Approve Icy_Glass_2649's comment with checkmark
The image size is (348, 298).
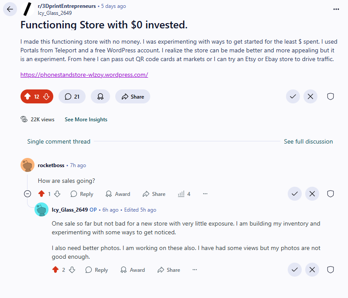295,270
